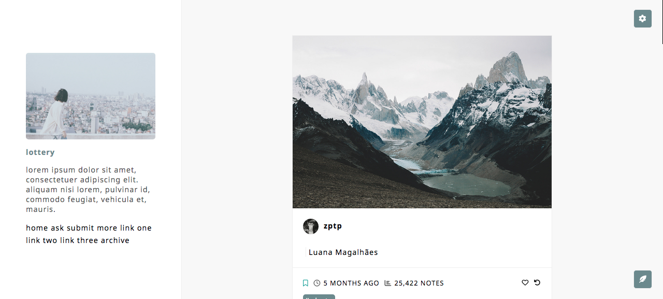663x299 pixels.
Task: Follow 'link three' in sidebar
Action: pyautogui.click(x=79, y=240)
